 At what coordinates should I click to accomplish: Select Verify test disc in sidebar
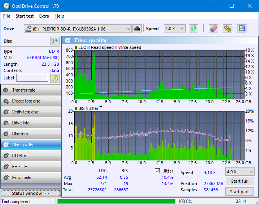31,112
